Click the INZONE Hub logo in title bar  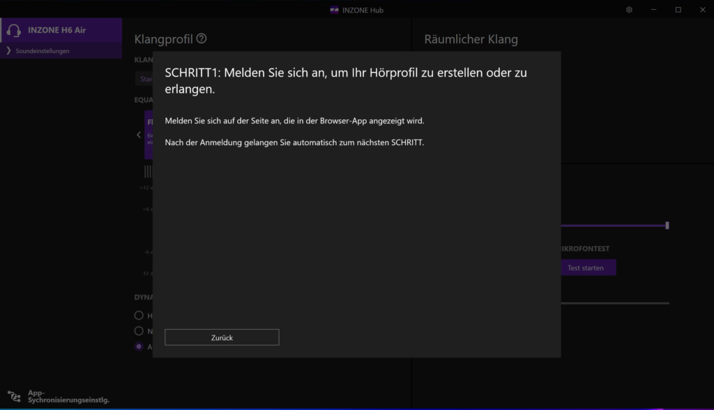(334, 10)
